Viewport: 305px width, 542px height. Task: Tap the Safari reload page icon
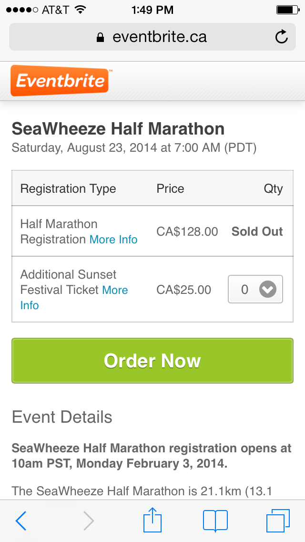pos(282,37)
